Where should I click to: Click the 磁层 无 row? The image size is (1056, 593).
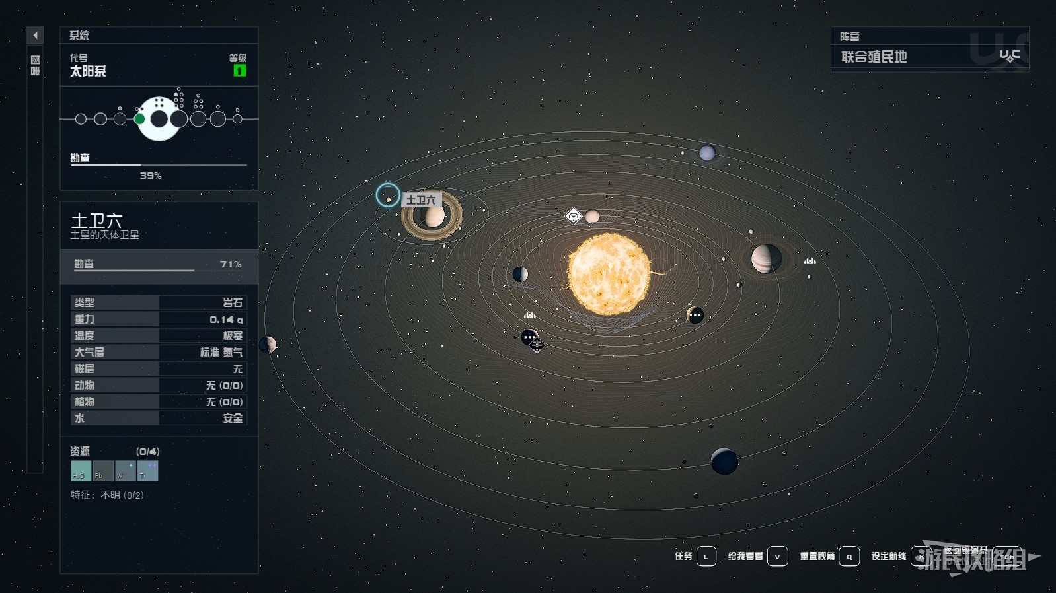[159, 368]
